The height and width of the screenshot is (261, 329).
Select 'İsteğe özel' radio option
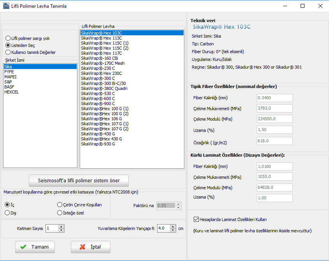tap(60, 213)
